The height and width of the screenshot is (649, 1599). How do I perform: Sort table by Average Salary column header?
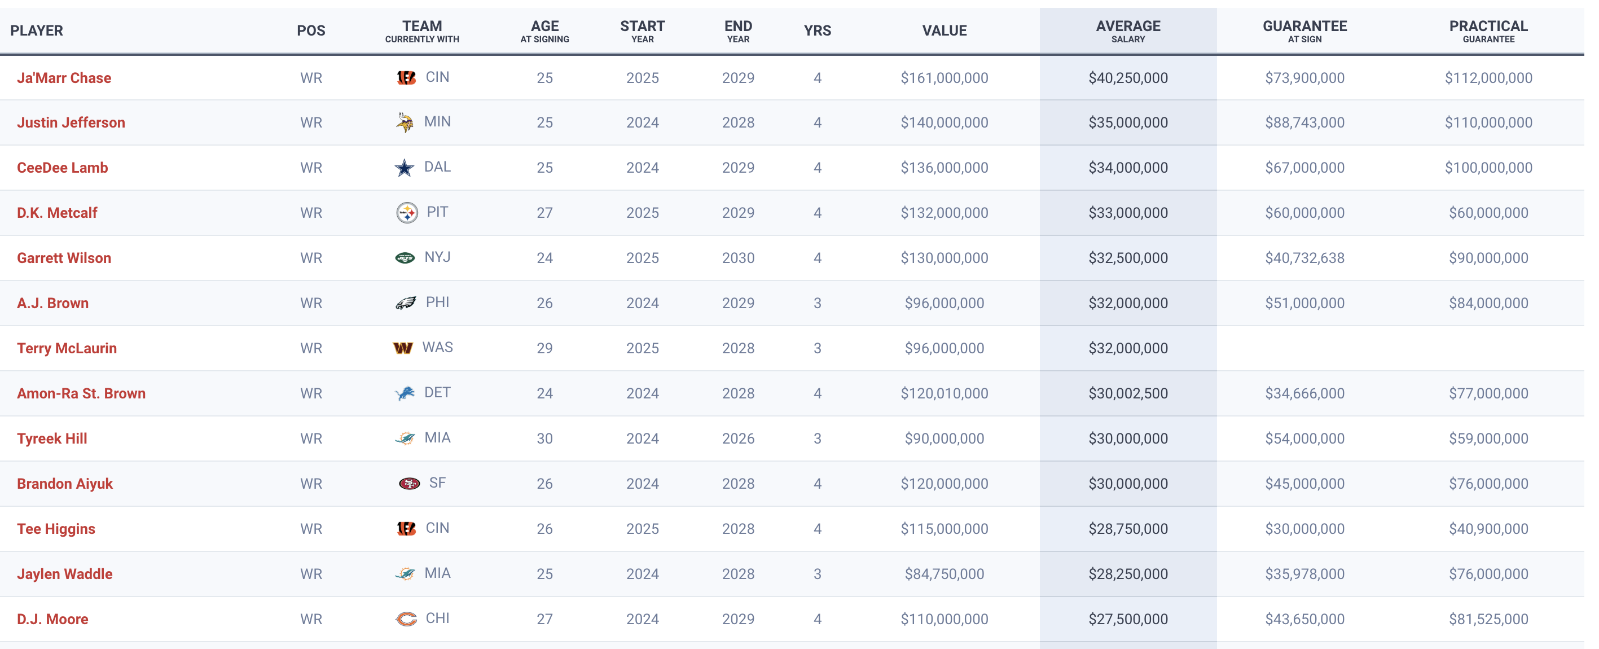pos(1127,30)
